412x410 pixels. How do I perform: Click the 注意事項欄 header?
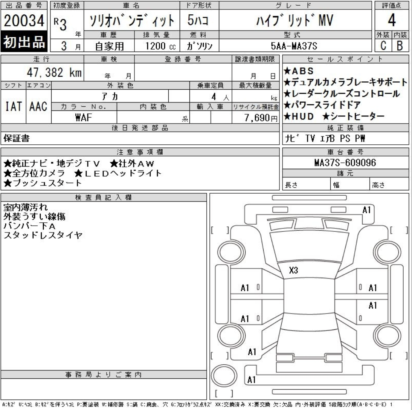[x=140, y=152]
